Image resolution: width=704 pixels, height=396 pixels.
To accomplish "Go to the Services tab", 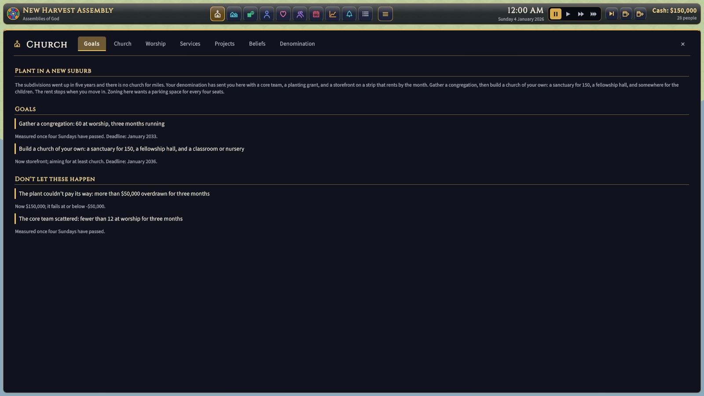I will coord(190,44).
